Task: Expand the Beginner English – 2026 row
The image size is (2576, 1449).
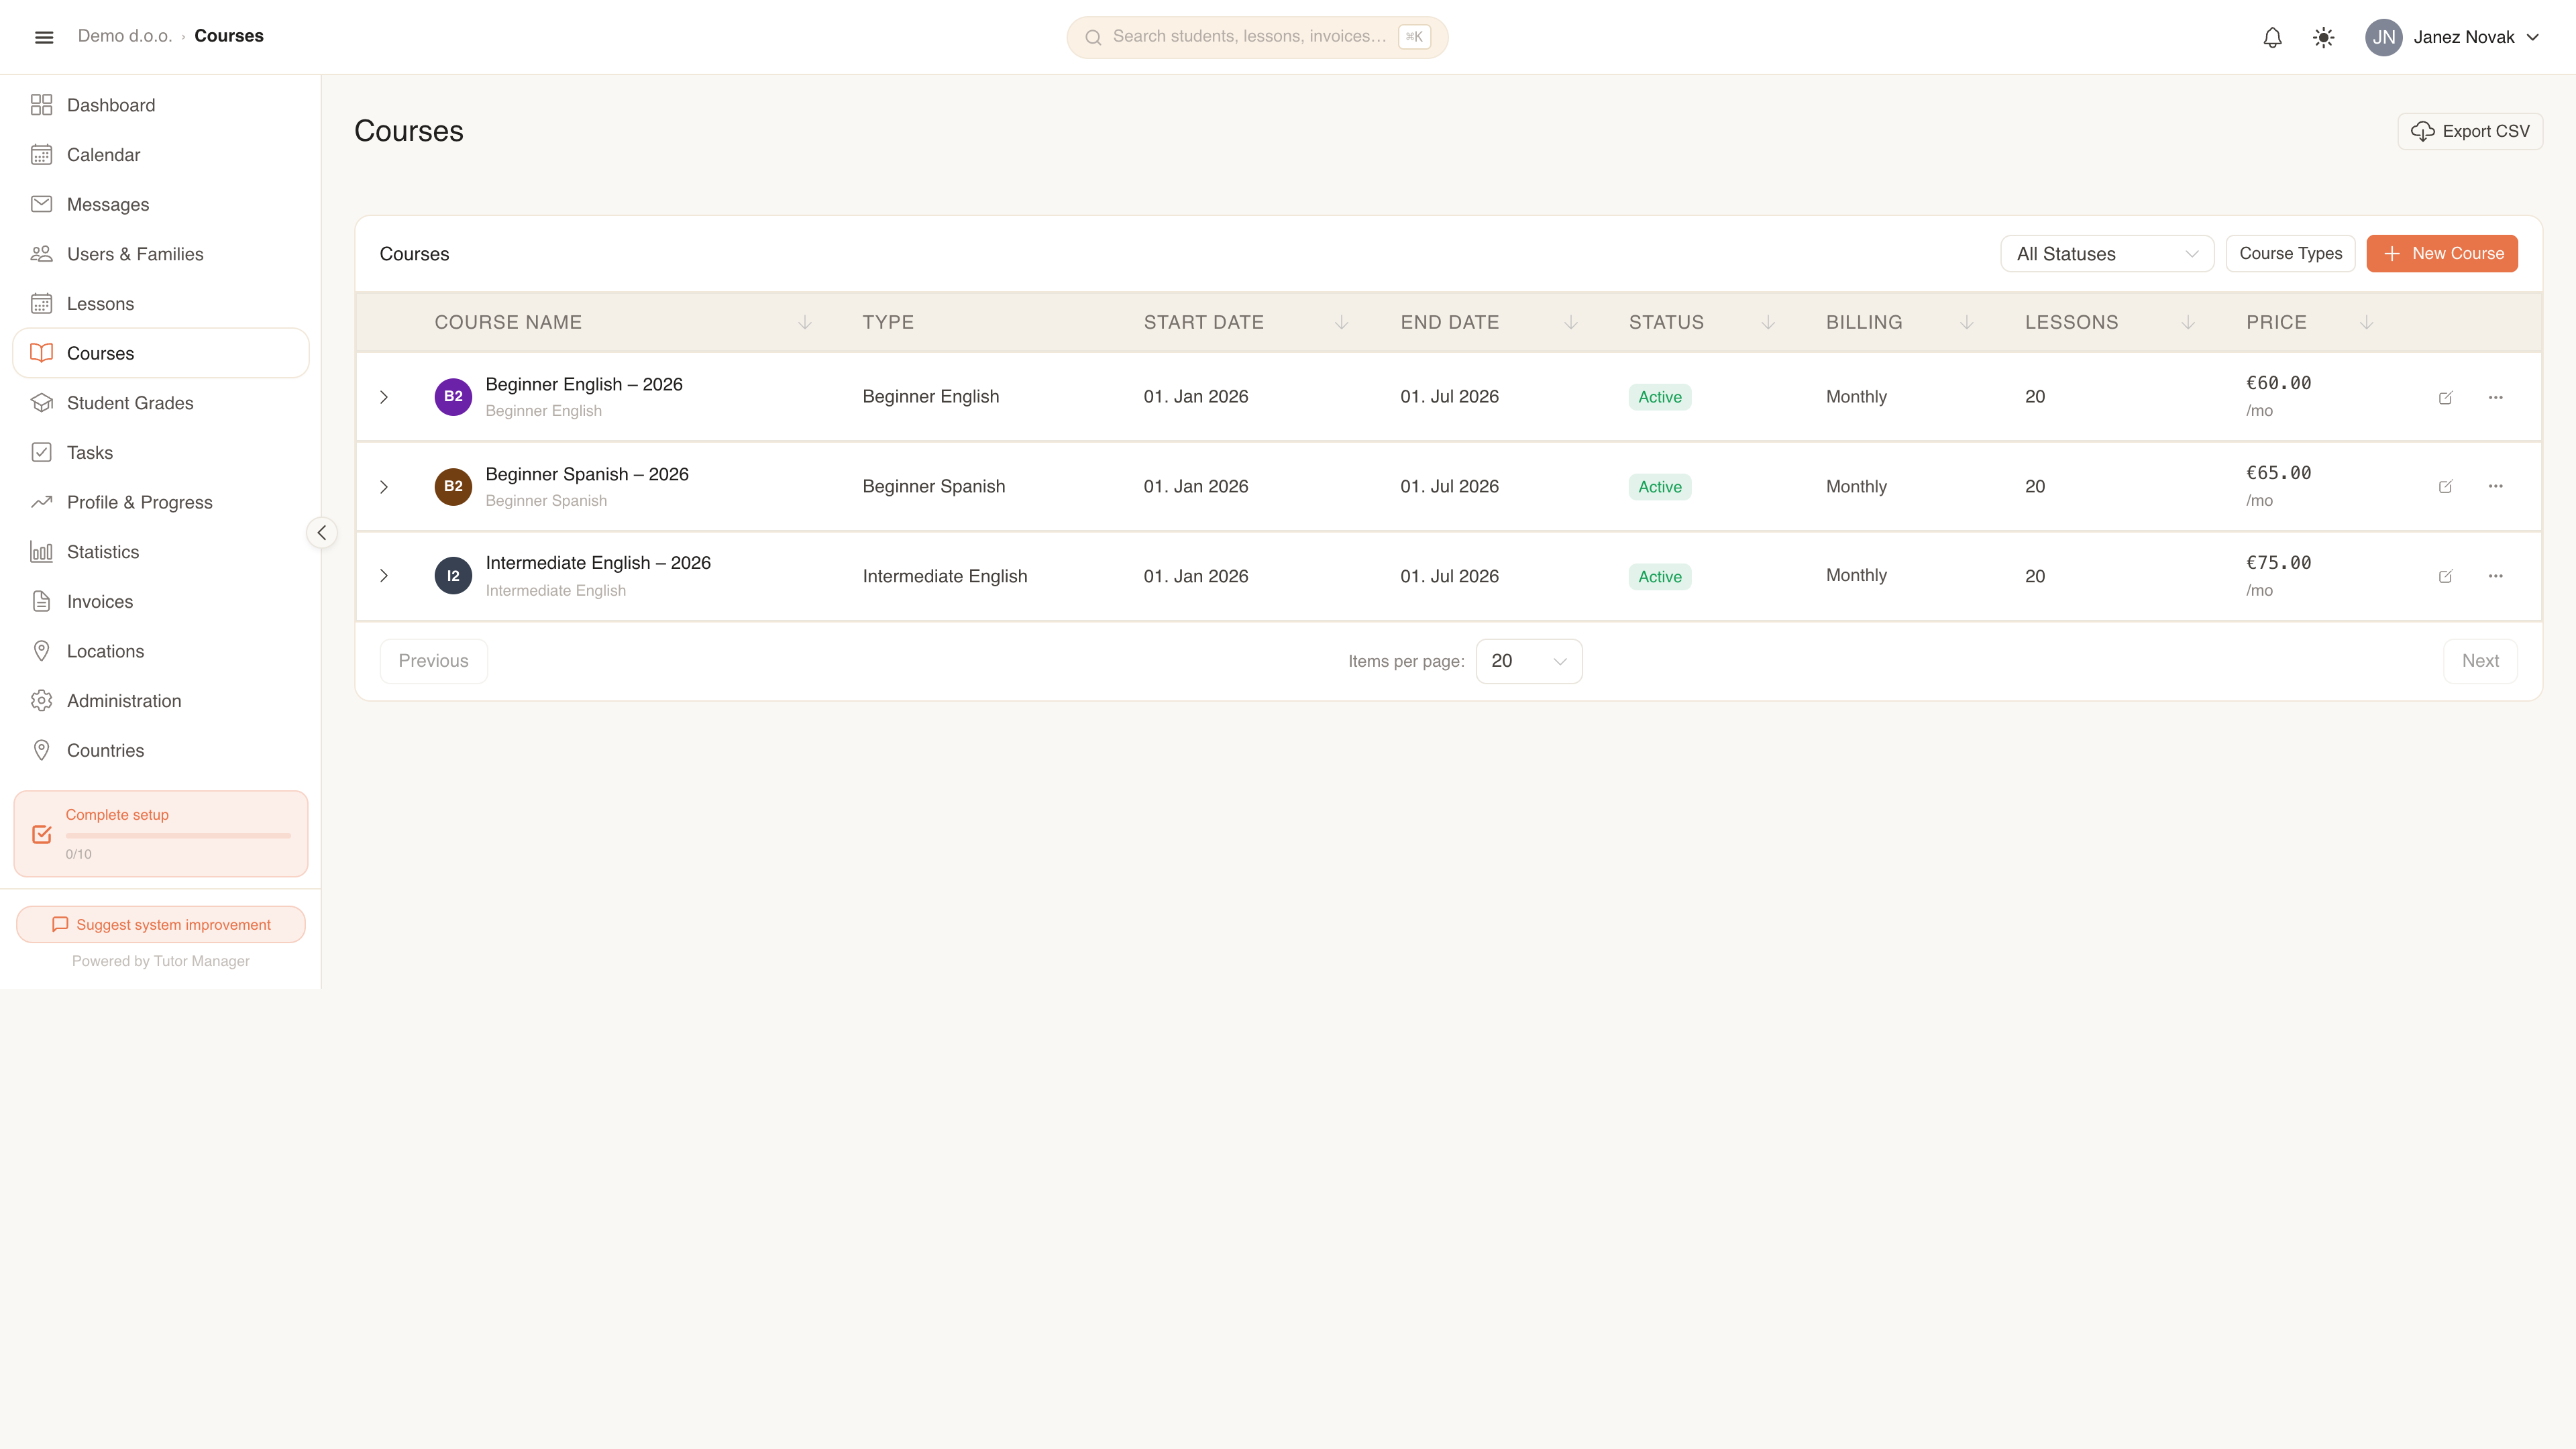Action: tap(384, 397)
